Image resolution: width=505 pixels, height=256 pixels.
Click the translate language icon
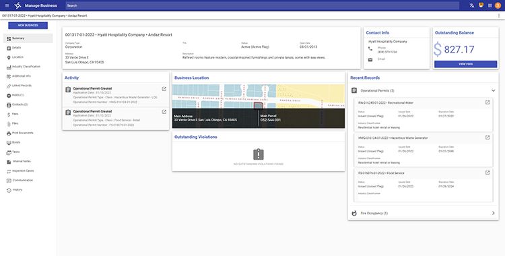472,5
